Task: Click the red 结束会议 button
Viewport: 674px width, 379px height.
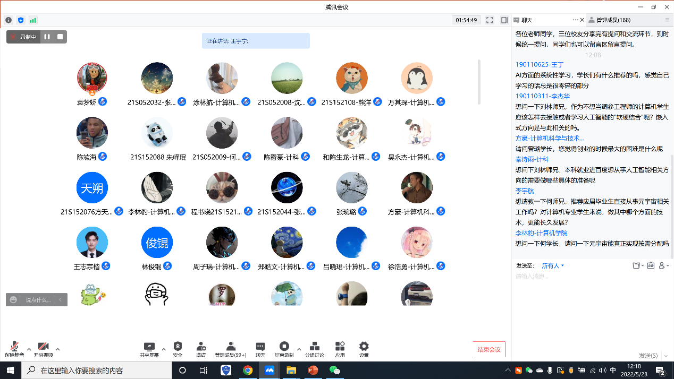Action: (489, 349)
